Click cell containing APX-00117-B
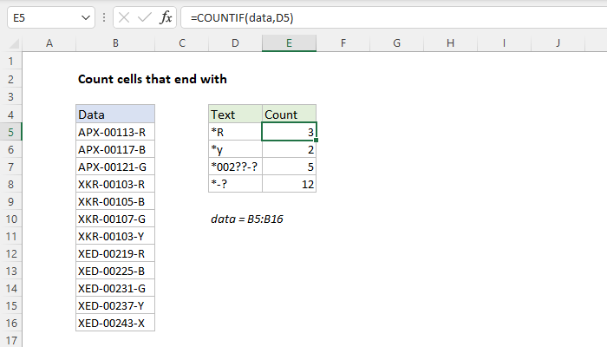 115,149
